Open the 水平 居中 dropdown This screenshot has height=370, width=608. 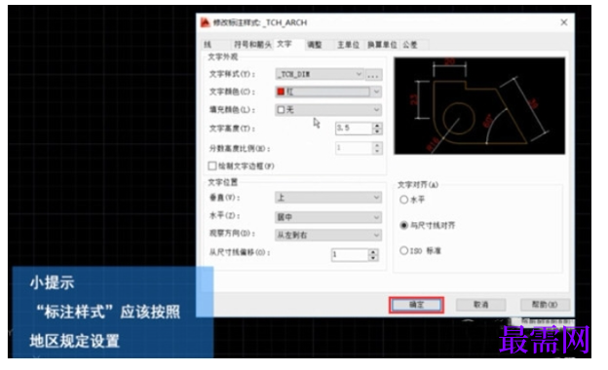[328, 217]
